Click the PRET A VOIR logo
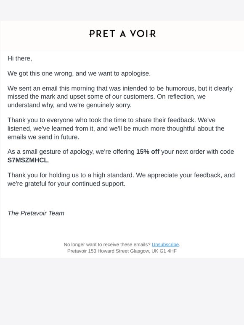 click(x=122, y=34)
